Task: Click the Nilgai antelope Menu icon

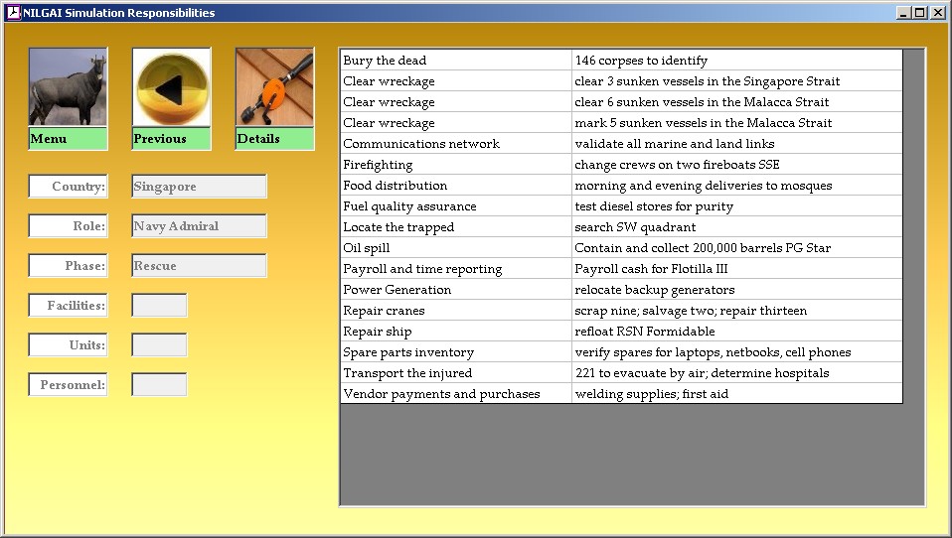Action: click(x=68, y=88)
